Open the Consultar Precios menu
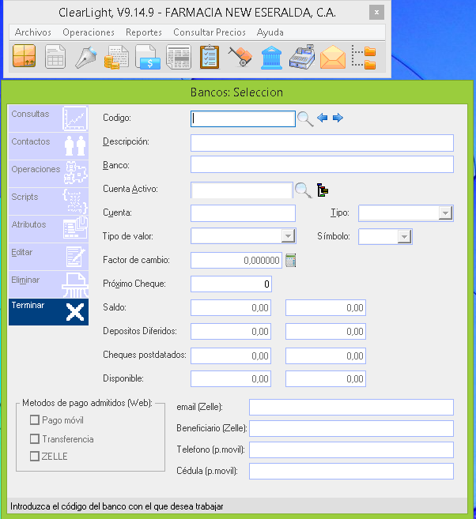The width and height of the screenshot is (476, 519). pyautogui.click(x=210, y=32)
